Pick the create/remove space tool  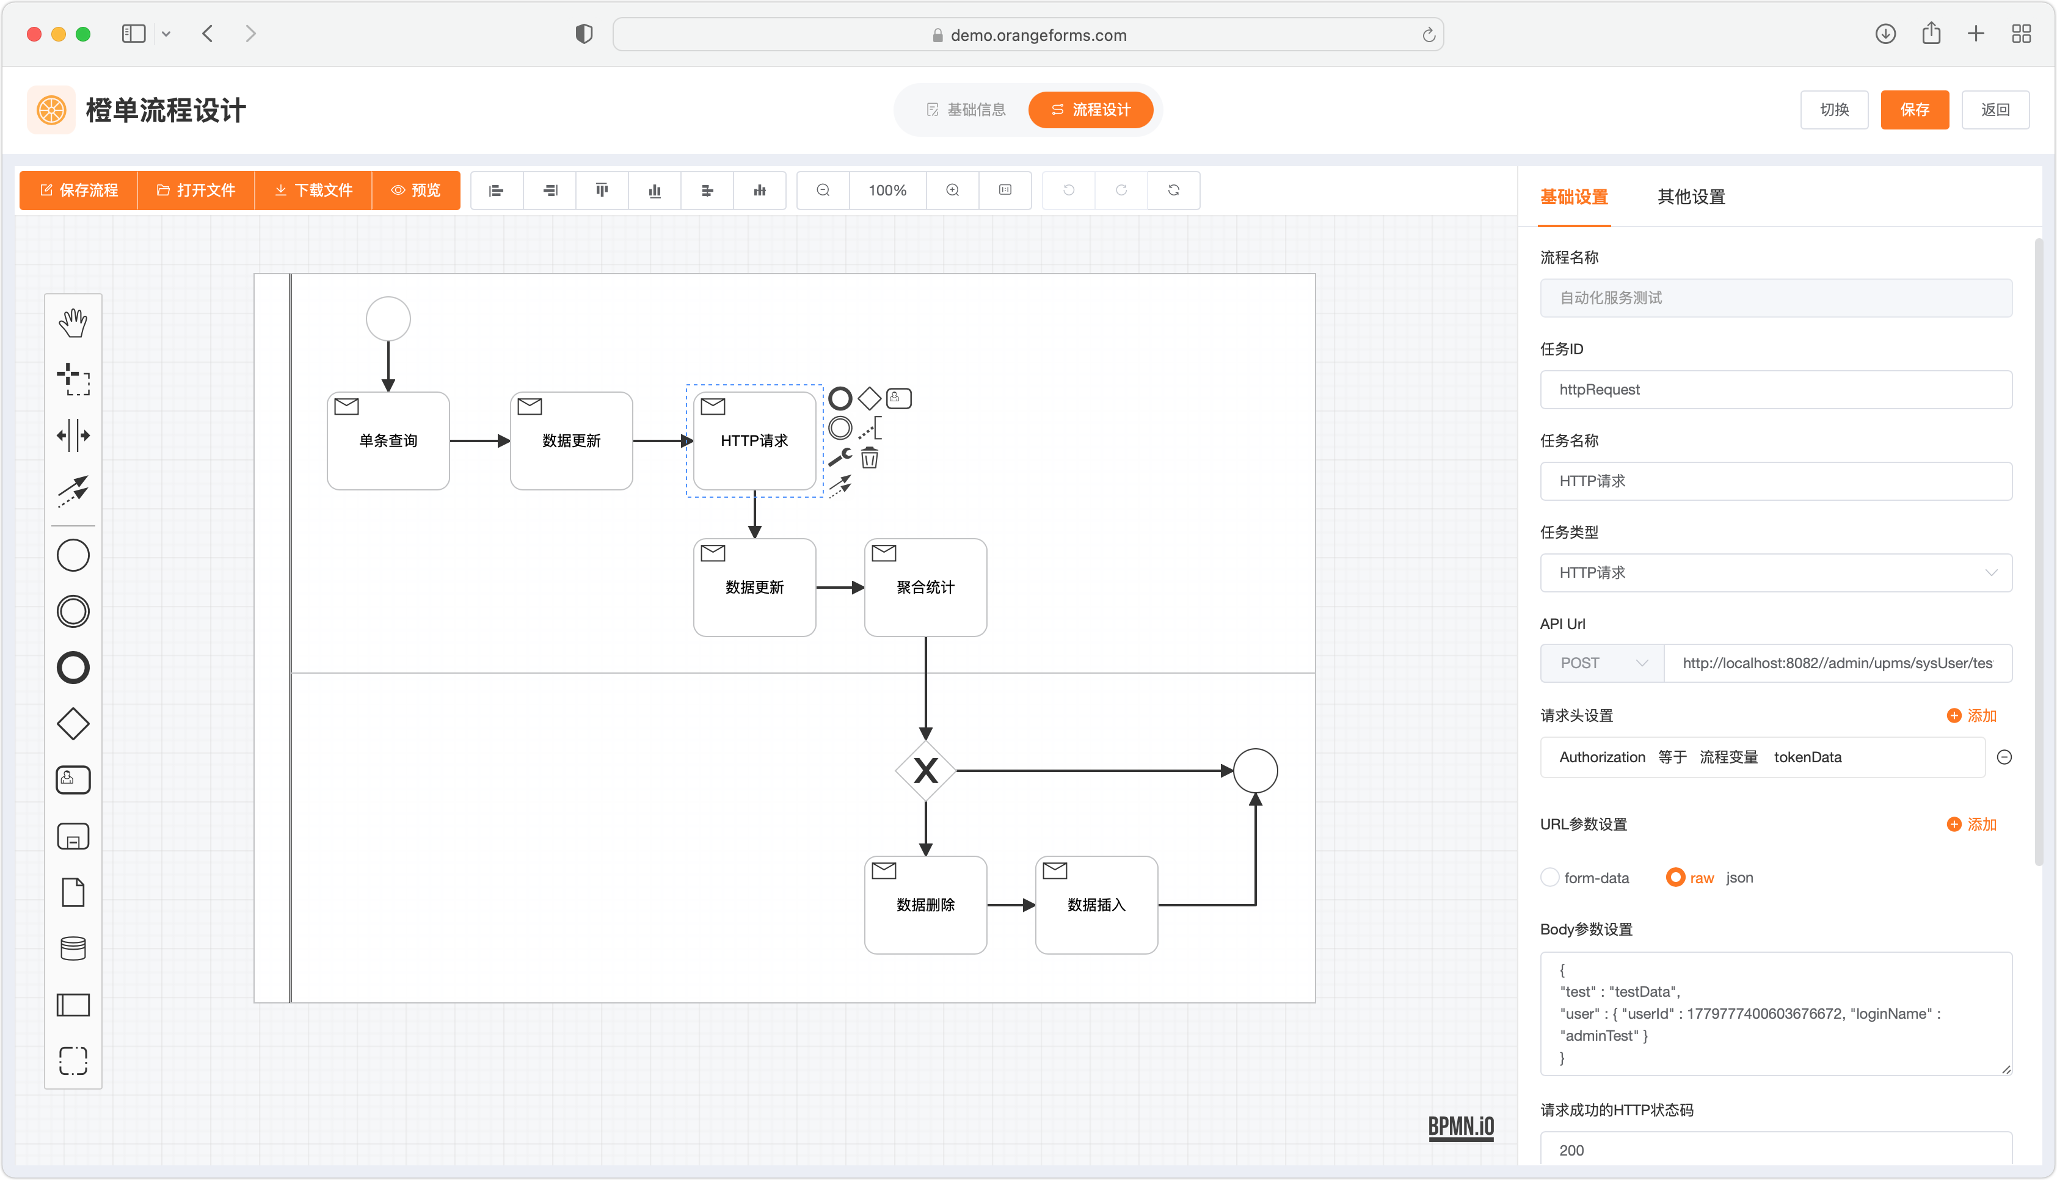(x=73, y=435)
